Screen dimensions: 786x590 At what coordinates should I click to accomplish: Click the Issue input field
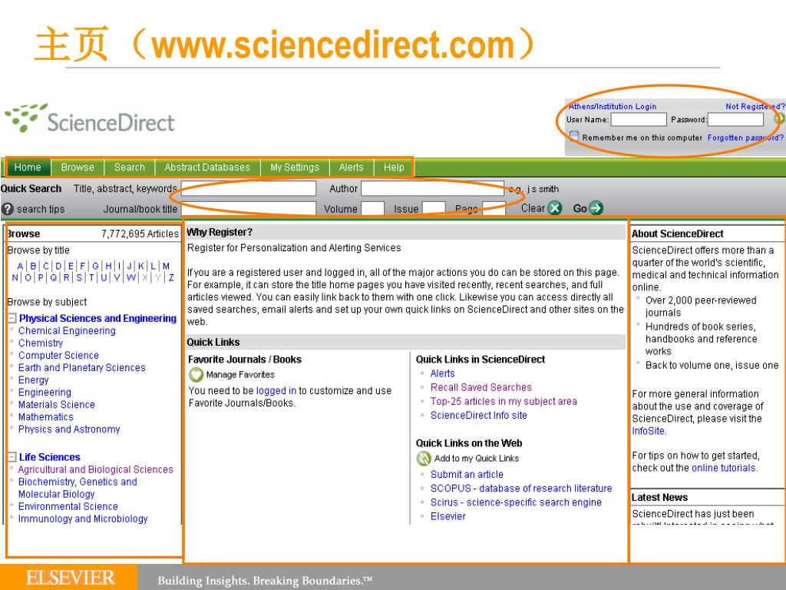pyautogui.click(x=434, y=209)
